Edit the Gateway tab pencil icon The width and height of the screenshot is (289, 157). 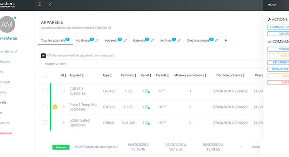point(152,40)
